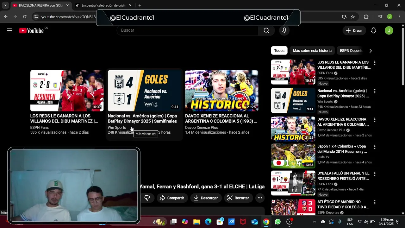Select the ESPN Deportes chip
The image size is (405, 228).
tap(351, 51)
